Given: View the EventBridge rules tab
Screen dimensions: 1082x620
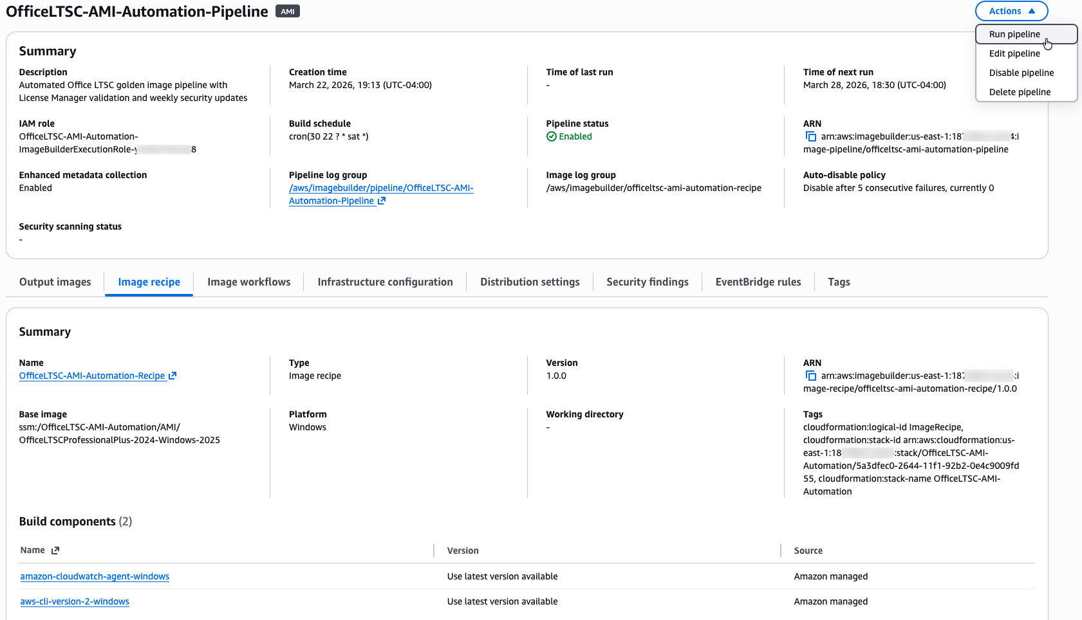Looking at the screenshot, I should point(758,282).
